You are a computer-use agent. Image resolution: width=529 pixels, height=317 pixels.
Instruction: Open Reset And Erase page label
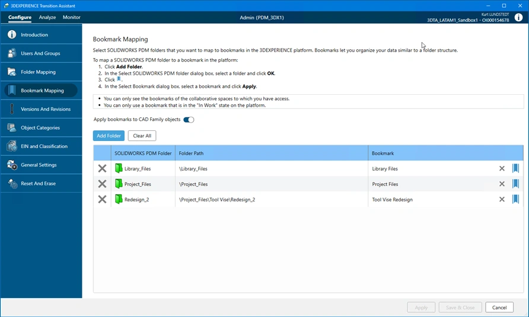pyautogui.click(x=38, y=184)
